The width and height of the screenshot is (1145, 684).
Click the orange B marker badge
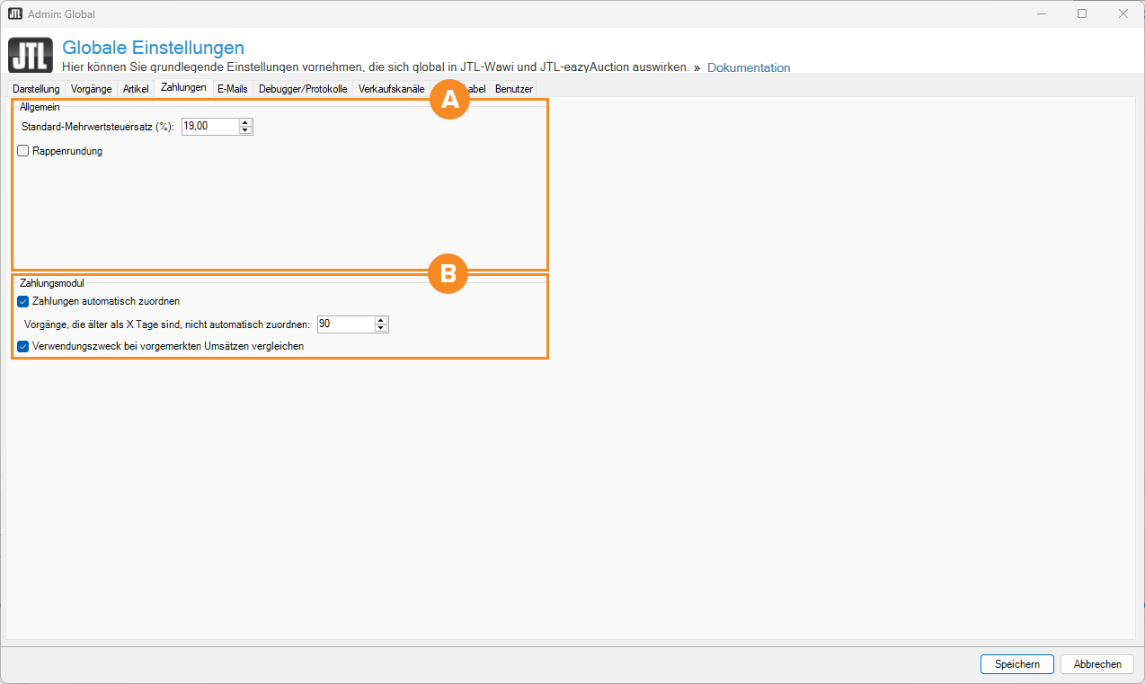point(448,274)
